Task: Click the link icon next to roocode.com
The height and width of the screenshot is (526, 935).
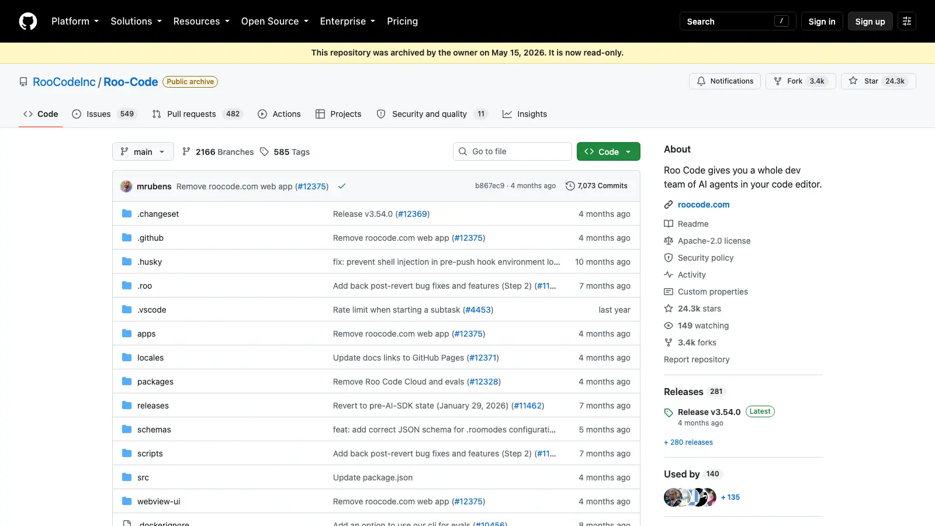Action: click(x=669, y=205)
